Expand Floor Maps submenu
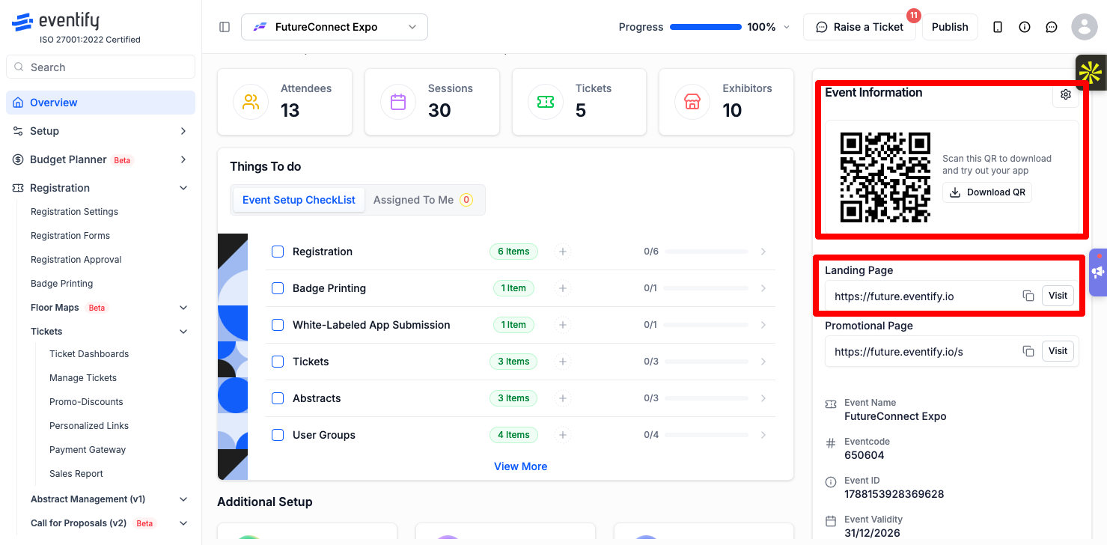Image resolution: width=1107 pixels, height=545 pixels. click(x=183, y=308)
